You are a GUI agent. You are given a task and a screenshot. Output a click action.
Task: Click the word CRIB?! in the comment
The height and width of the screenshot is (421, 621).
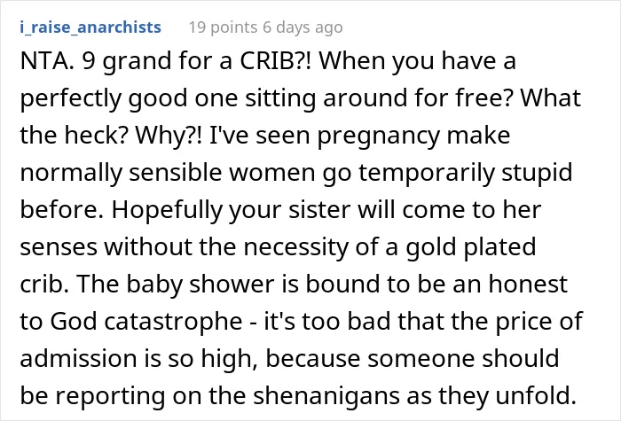[x=276, y=61]
